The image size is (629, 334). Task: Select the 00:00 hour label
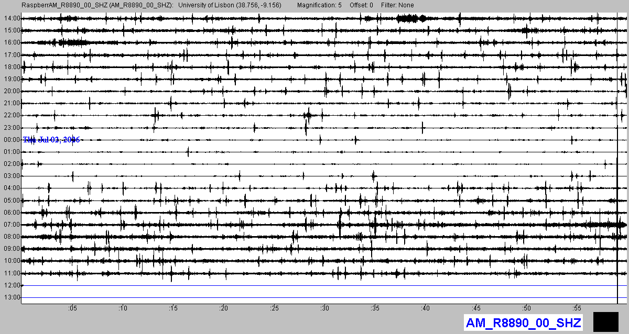12,140
